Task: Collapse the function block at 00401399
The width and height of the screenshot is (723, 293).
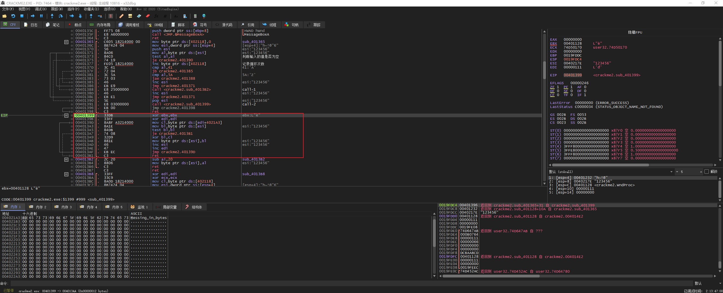Action: point(66,116)
